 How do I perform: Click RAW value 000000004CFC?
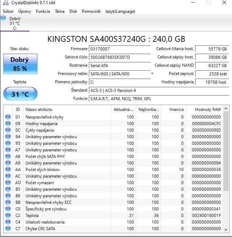pyautogui.click(x=206, y=124)
